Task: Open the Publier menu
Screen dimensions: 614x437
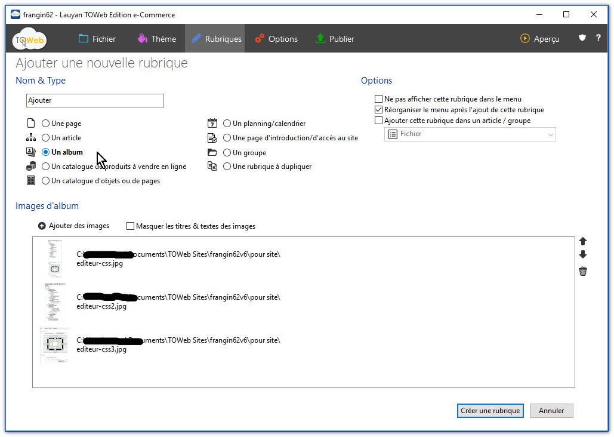Action: click(335, 39)
